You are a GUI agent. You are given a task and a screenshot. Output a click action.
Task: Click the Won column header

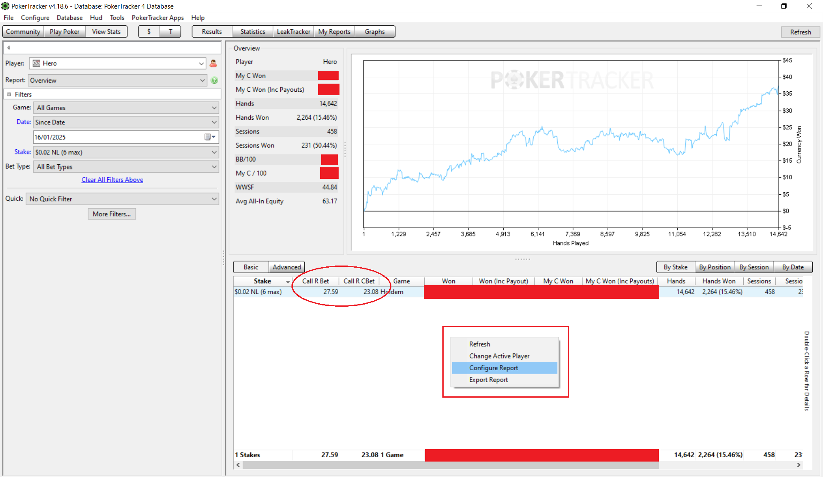448,281
